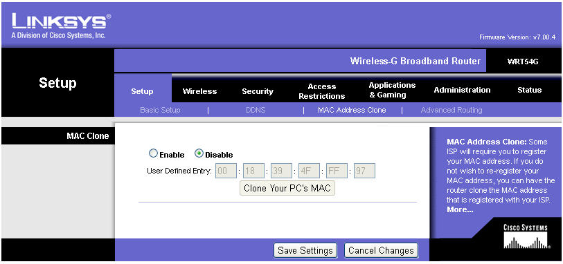The width and height of the screenshot is (563, 264).
Task: Open the Applications & Gaming tab
Action: click(x=392, y=90)
